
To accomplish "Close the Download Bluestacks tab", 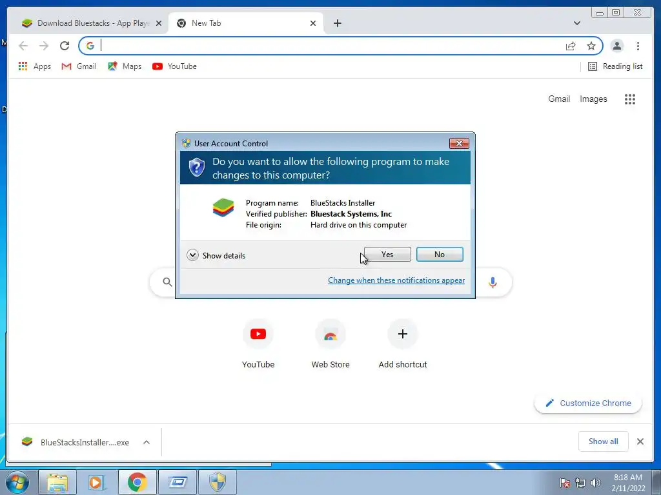I will tap(159, 23).
